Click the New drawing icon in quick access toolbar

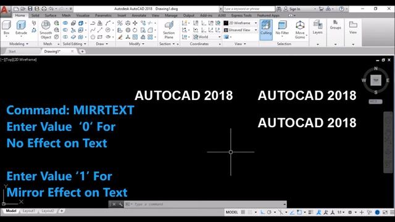(x=16, y=9)
